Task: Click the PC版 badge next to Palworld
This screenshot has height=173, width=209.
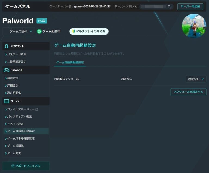Action: [42, 21]
